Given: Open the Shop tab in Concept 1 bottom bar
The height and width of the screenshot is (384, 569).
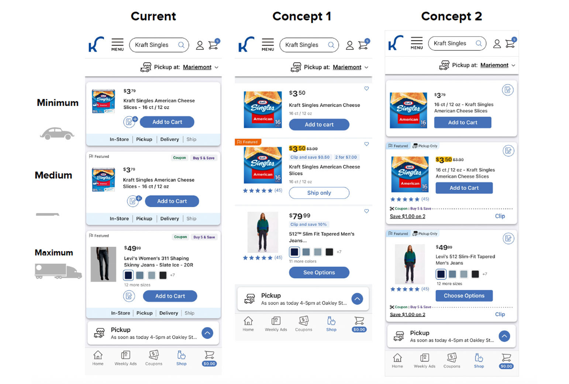Looking at the screenshot, I should coord(331,324).
